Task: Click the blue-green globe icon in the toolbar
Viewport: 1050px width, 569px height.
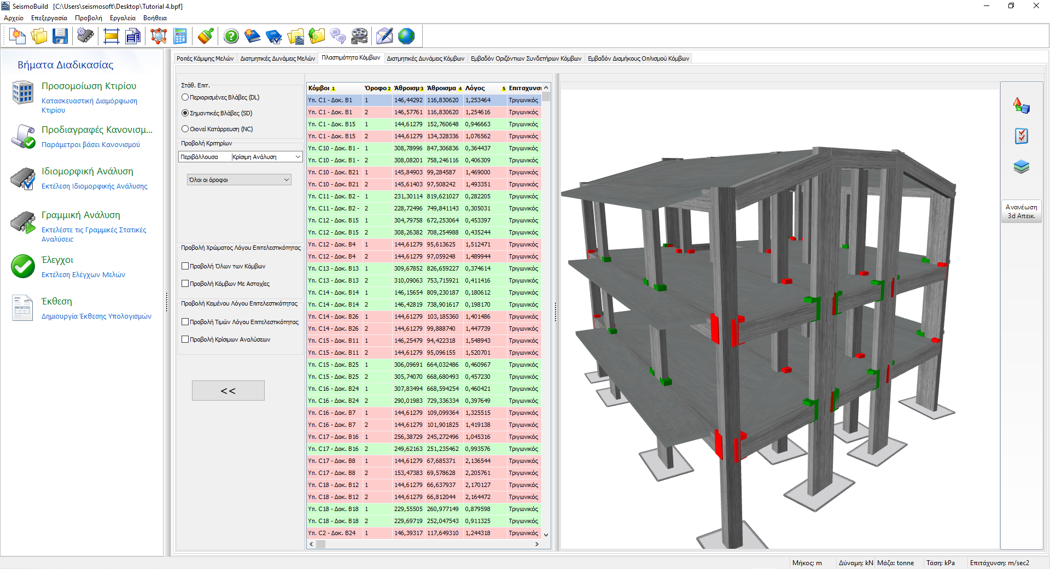Action: tap(406, 37)
